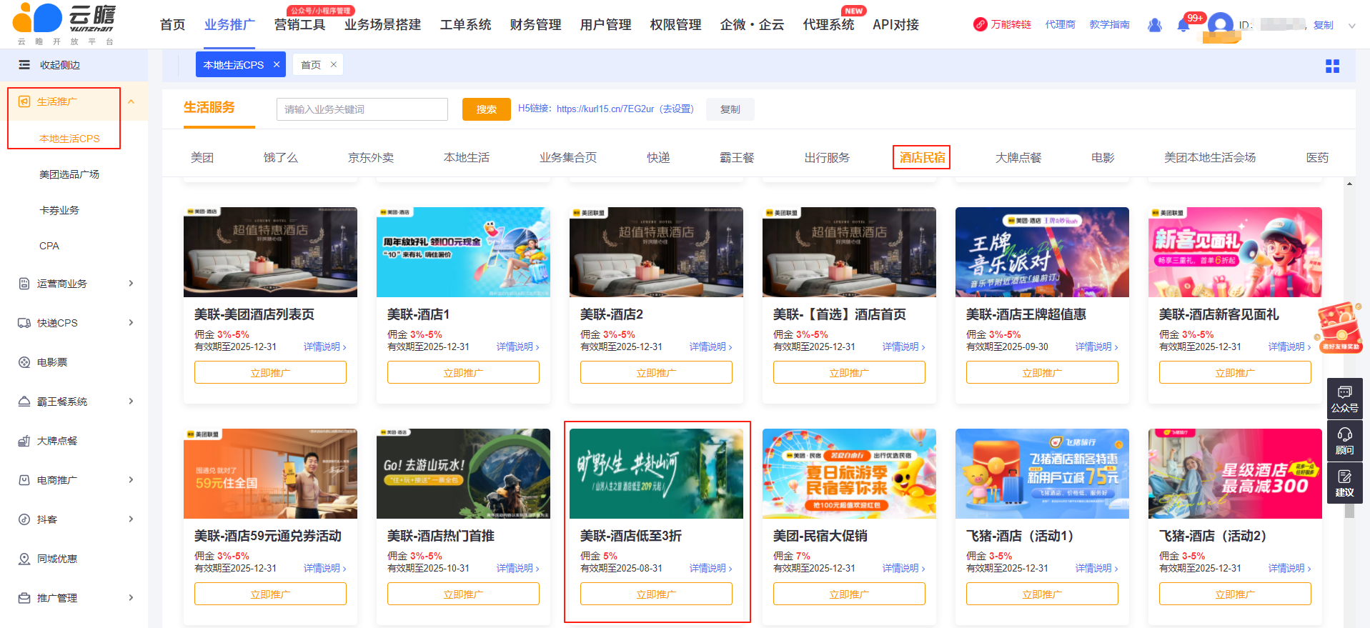Click 立即推广 for 美联-酒店低至3折
This screenshot has height=628, width=1370.
(x=656, y=594)
